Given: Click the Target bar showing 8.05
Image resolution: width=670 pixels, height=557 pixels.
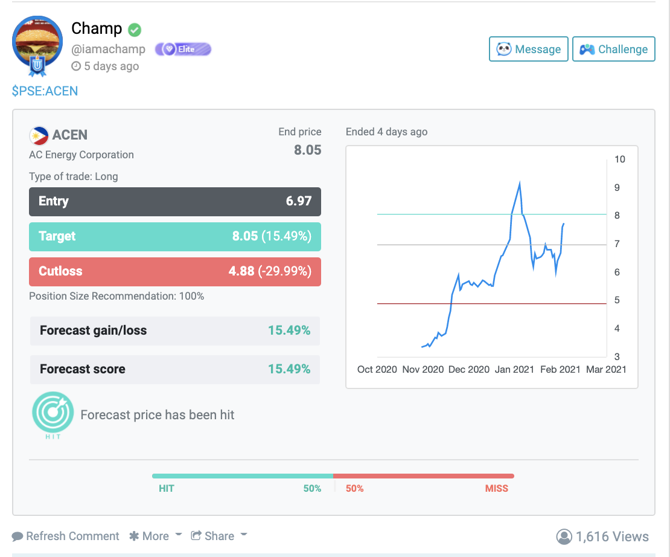Looking at the screenshot, I should 175,237.
